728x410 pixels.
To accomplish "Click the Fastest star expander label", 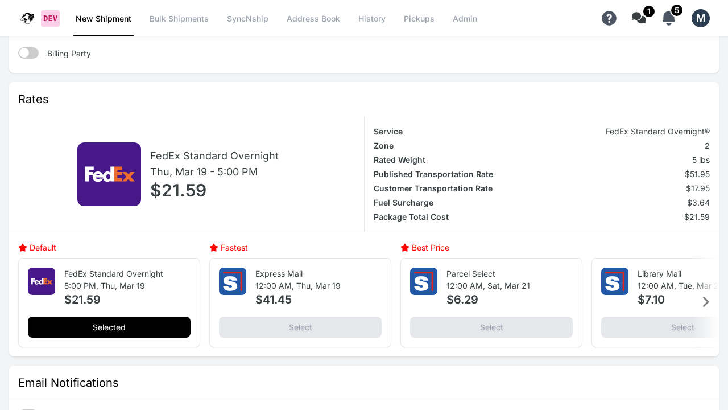I will point(229,248).
